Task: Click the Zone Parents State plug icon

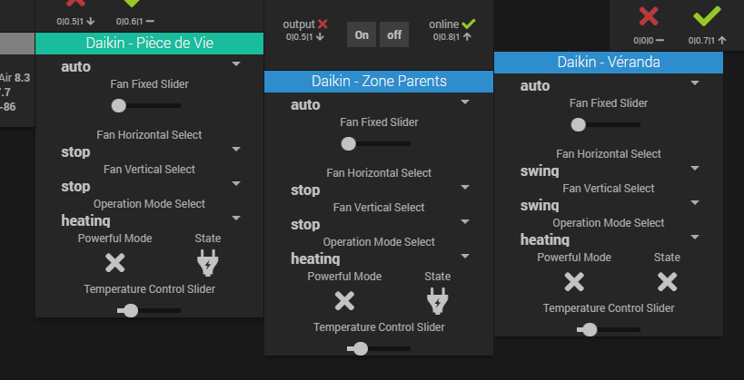Action: point(438,301)
